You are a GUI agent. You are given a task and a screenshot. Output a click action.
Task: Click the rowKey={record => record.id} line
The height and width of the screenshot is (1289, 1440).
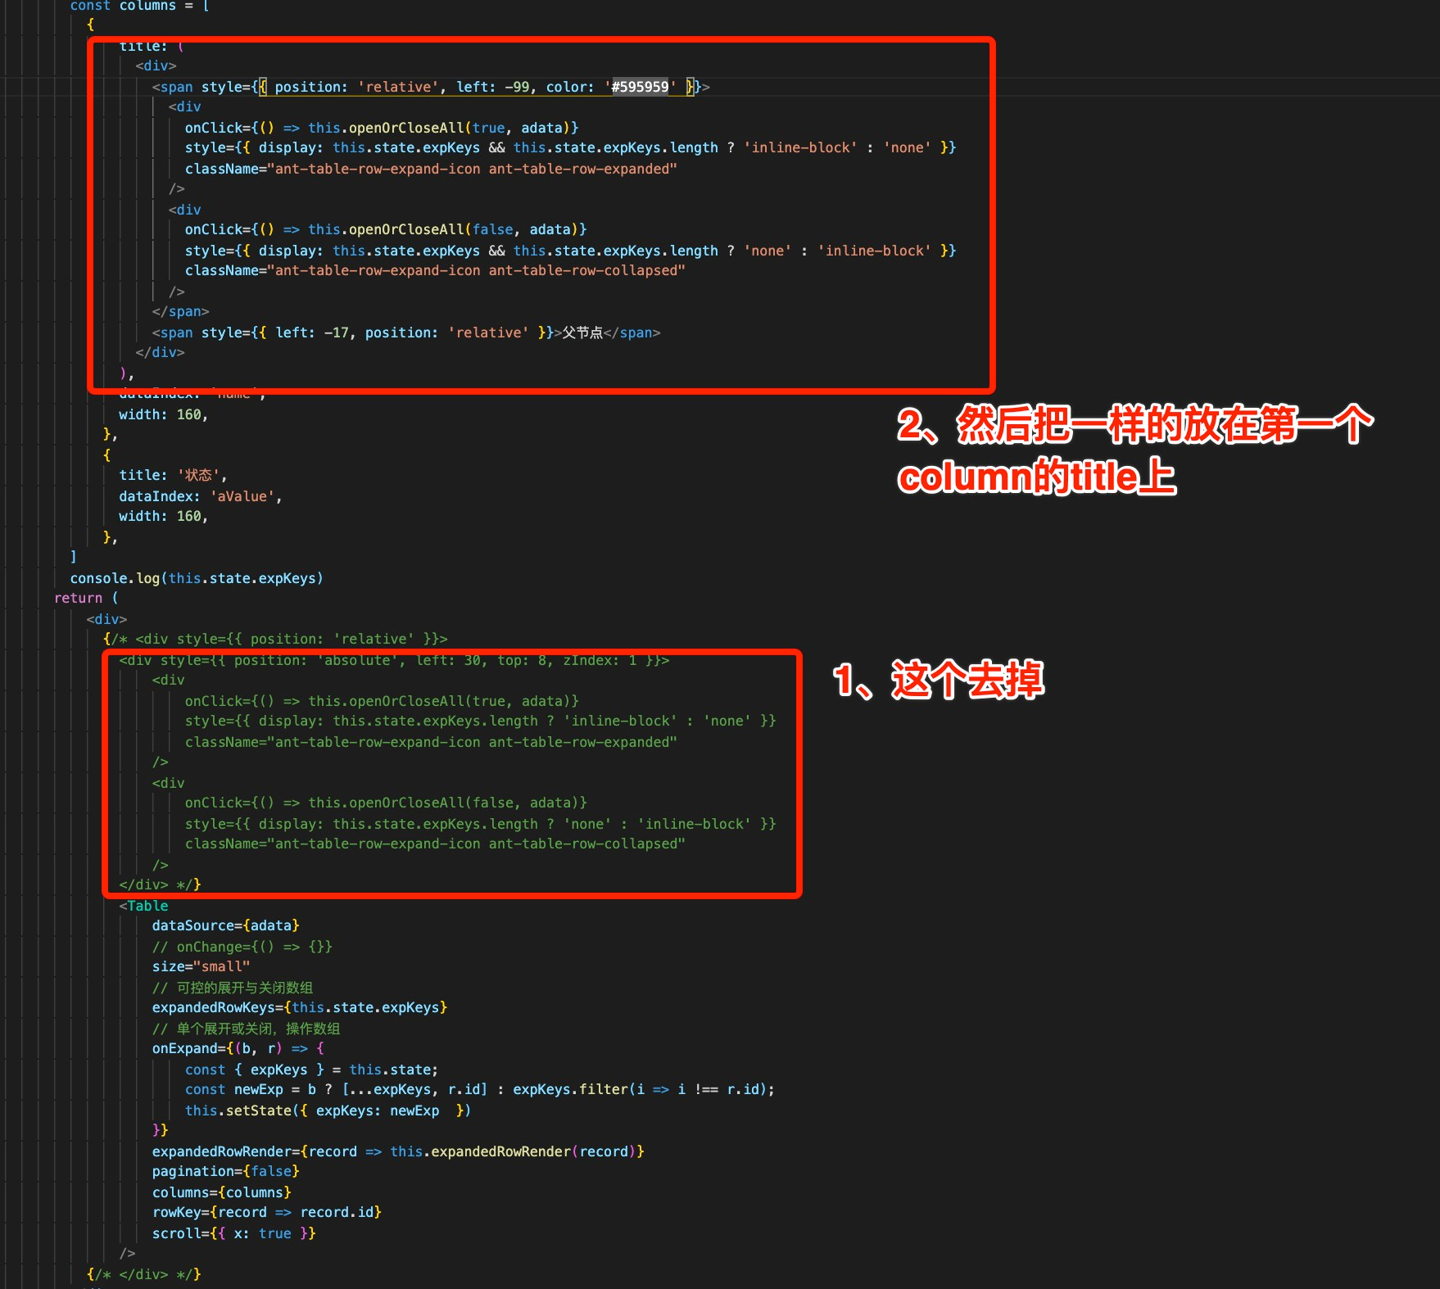point(266,1212)
